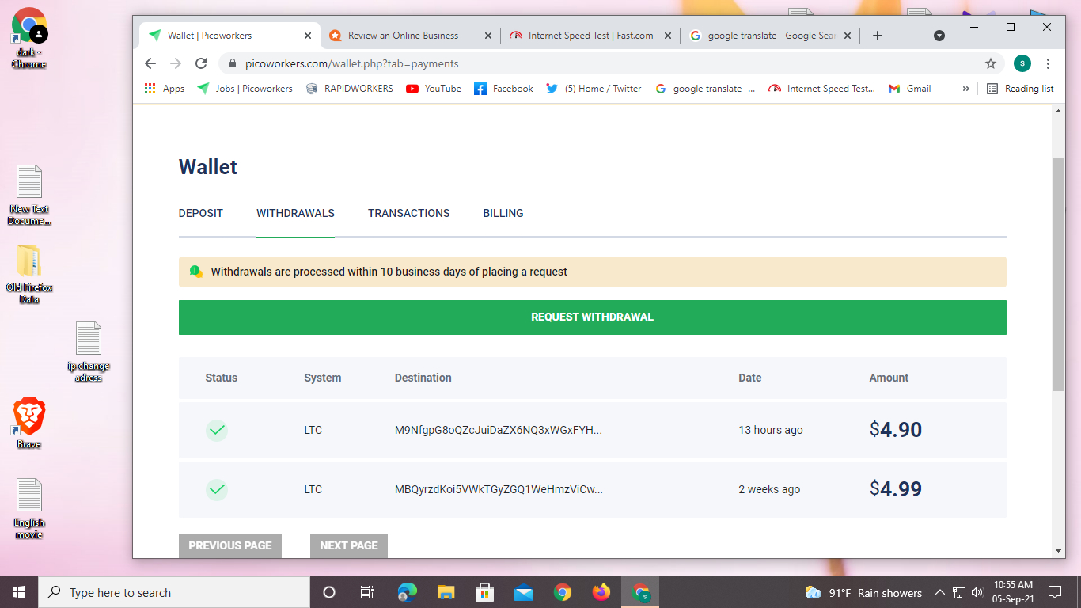
Task: Expand hidden bookmarks chevron
Action: point(965,89)
